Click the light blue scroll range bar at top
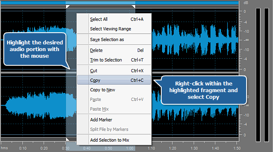The width and height of the screenshot is (273, 152). pyautogui.click(x=100, y=3)
